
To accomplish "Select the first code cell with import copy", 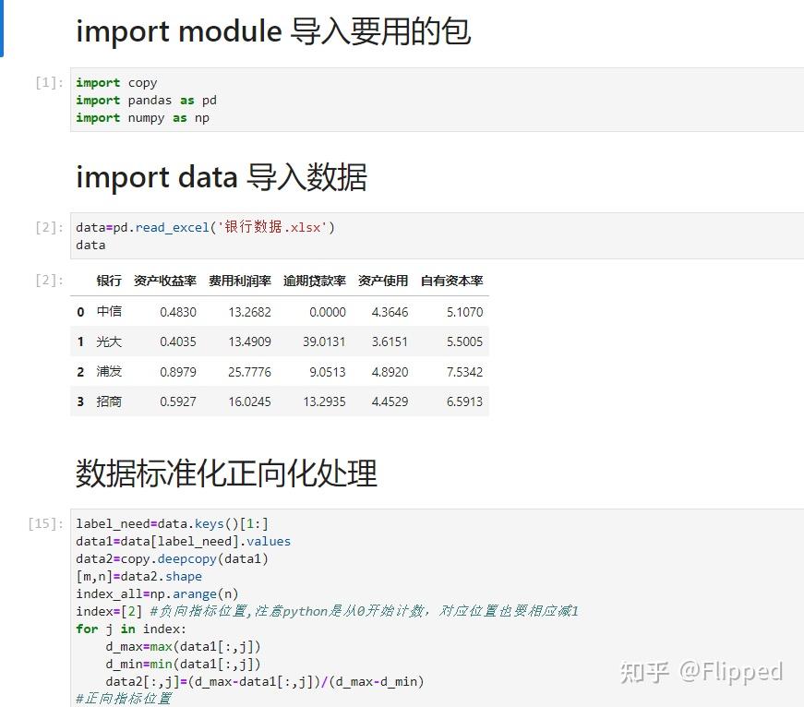I will tap(437, 100).
